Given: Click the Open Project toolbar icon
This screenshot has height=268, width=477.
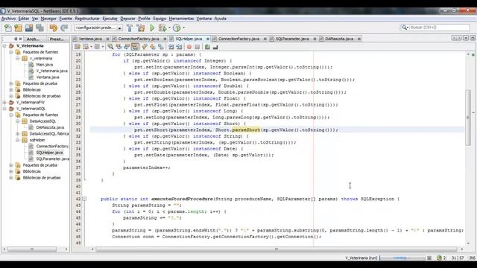Looking at the screenshot, I should [29, 28].
